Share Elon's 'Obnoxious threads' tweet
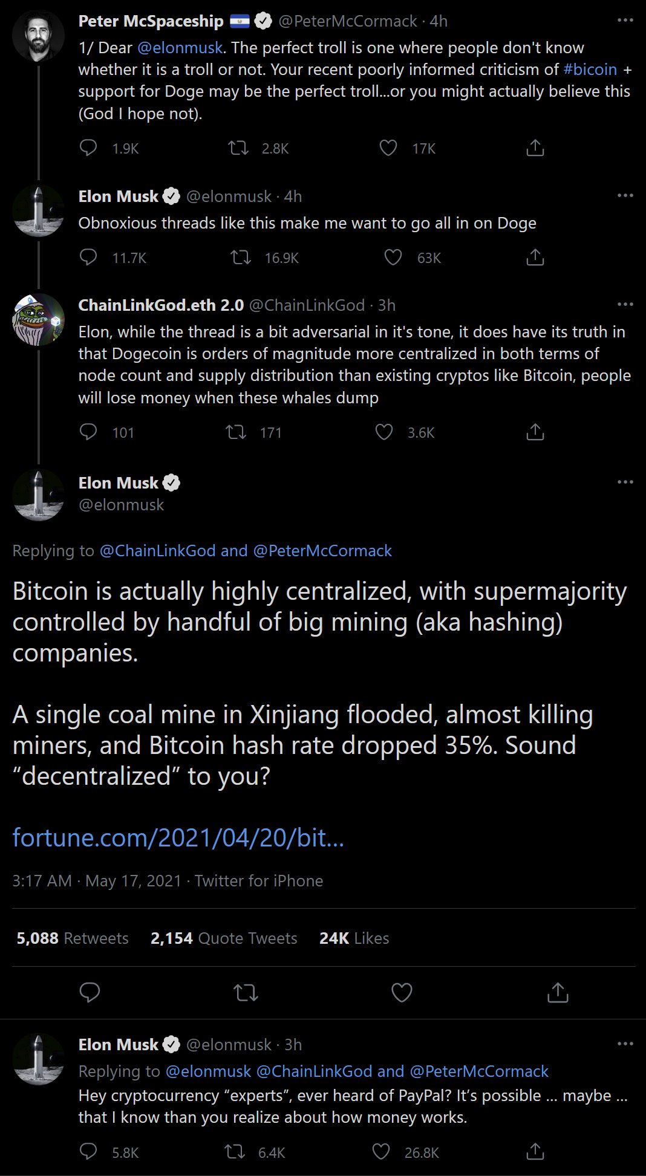The width and height of the screenshot is (646, 1176). pyautogui.click(x=535, y=258)
